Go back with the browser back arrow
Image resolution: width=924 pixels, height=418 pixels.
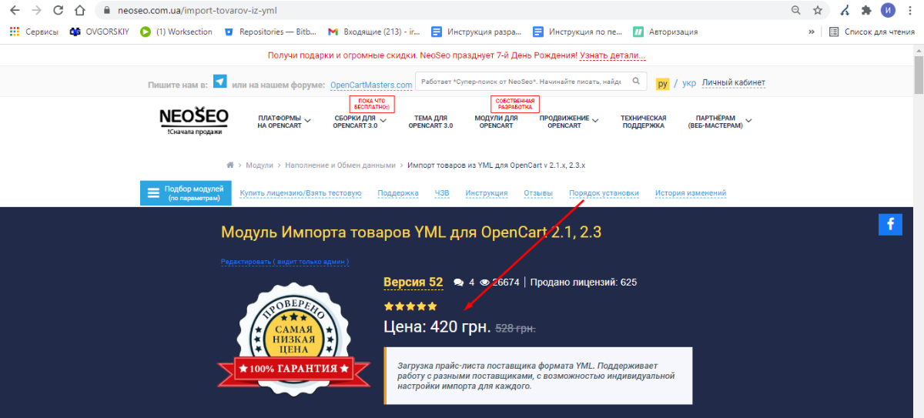point(15,11)
